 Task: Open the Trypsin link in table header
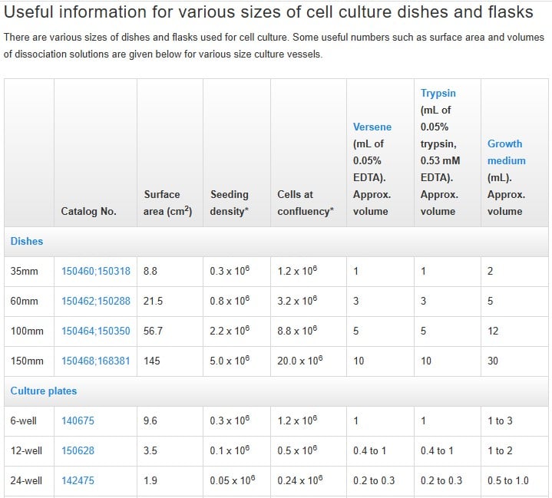tap(438, 93)
